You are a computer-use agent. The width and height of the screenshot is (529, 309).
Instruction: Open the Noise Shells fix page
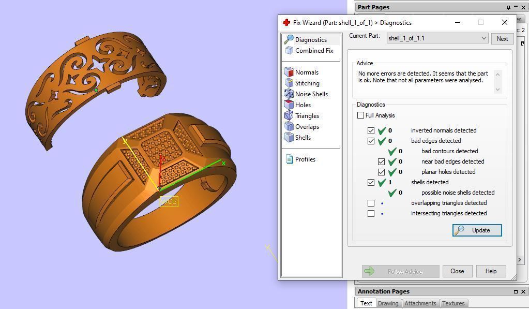tap(311, 94)
